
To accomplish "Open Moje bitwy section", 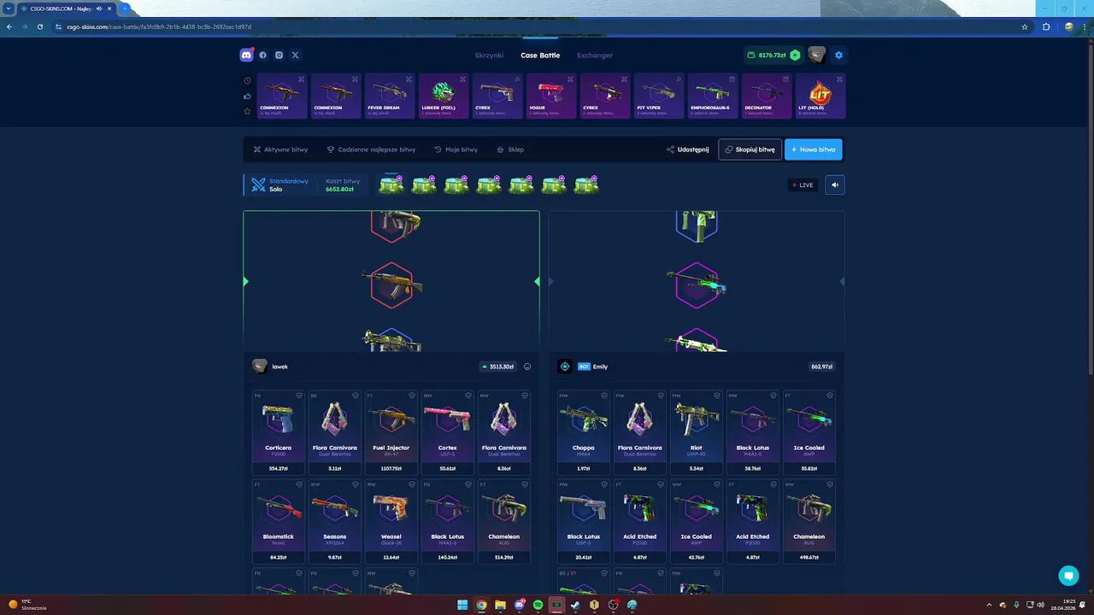I will click(x=456, y=149).
